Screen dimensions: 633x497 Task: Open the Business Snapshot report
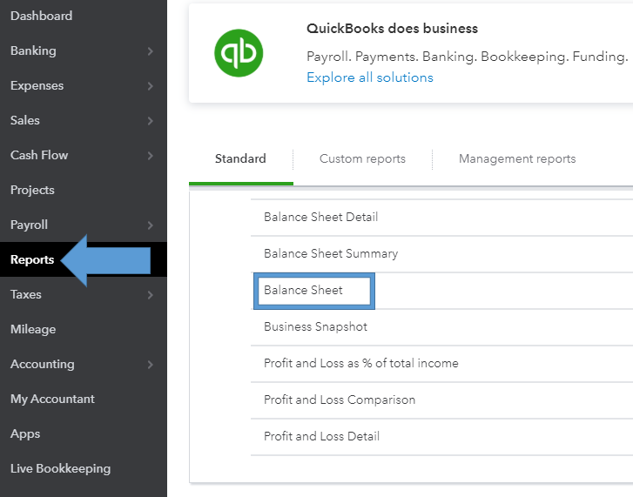point(315,326)
